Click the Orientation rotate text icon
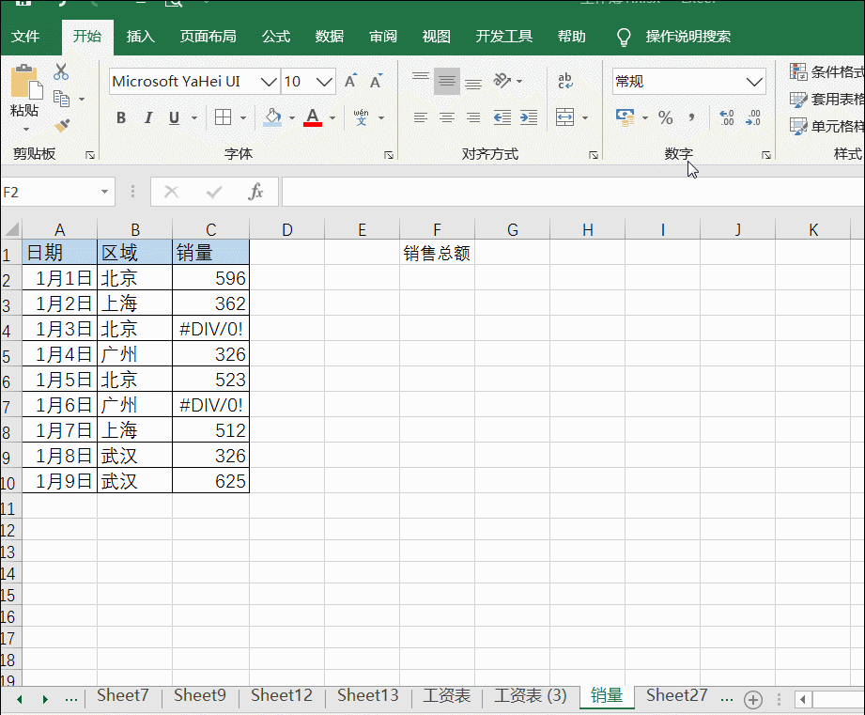 pyautogui.click(x=502, y=81)
